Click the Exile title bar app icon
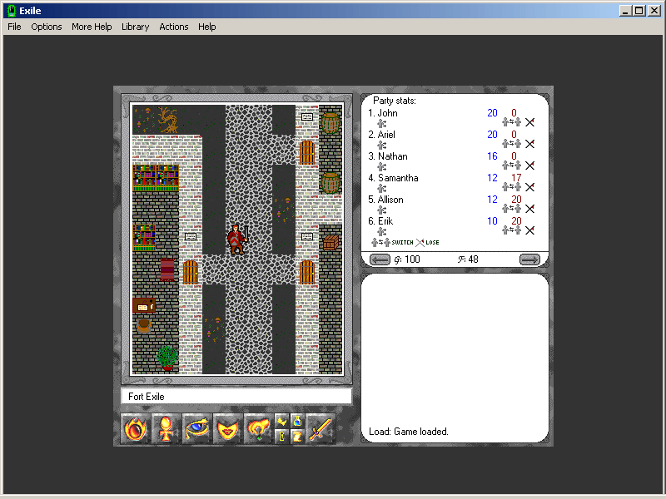The width and height of the screenshot is (666, 499). coord(12,11)
